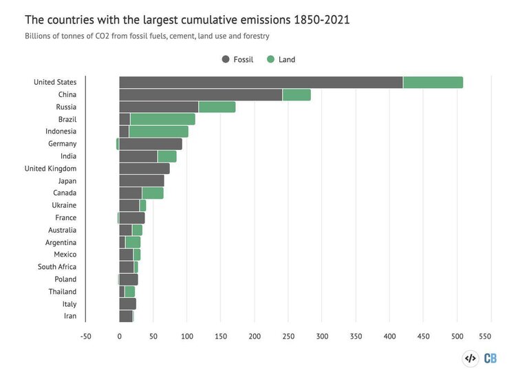Click the Fossil legend label
516x375 pixels.
click(x=243, y=60)
